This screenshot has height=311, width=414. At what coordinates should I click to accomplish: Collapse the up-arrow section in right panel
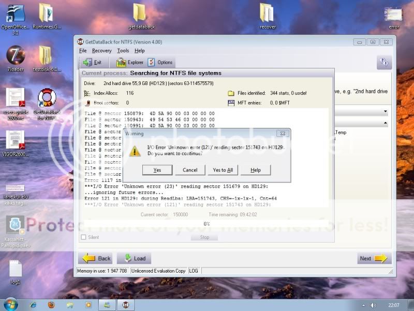(x=386, y=123)
